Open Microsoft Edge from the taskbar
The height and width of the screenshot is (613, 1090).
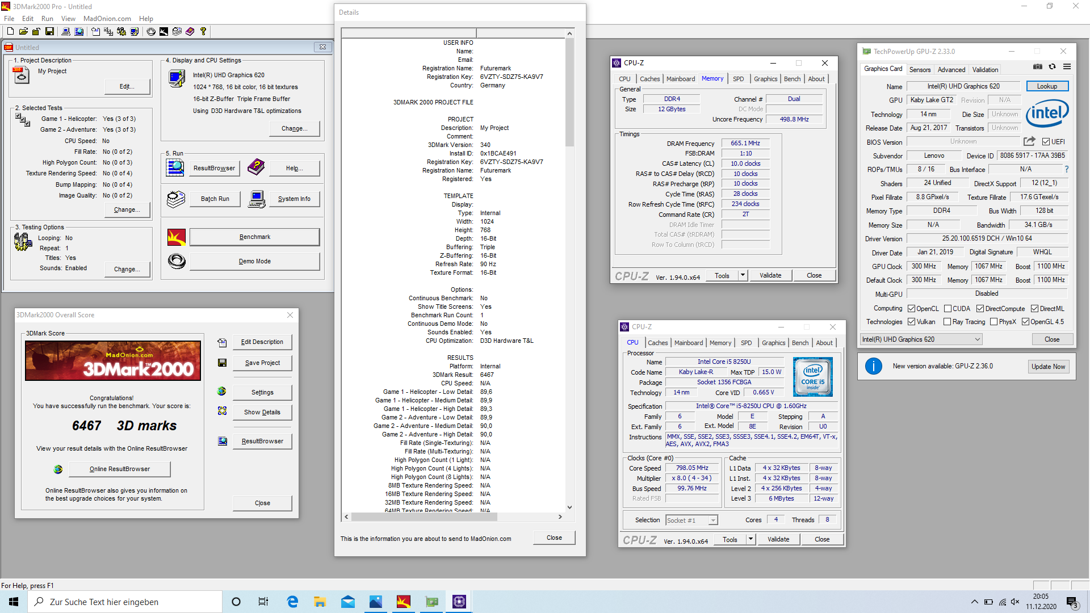coord(292,602)
